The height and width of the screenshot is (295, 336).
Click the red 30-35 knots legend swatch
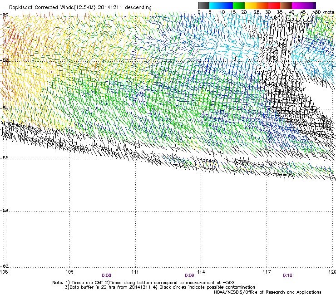pyautogui.click(x=274, y=5)
